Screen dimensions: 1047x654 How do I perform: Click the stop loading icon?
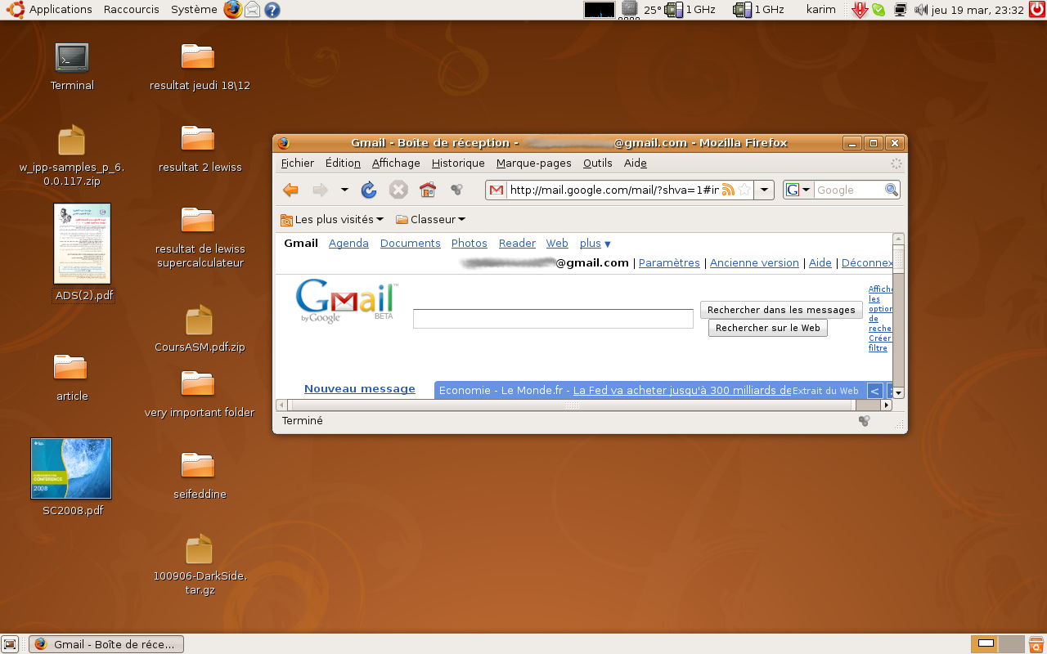click(398, 190)
